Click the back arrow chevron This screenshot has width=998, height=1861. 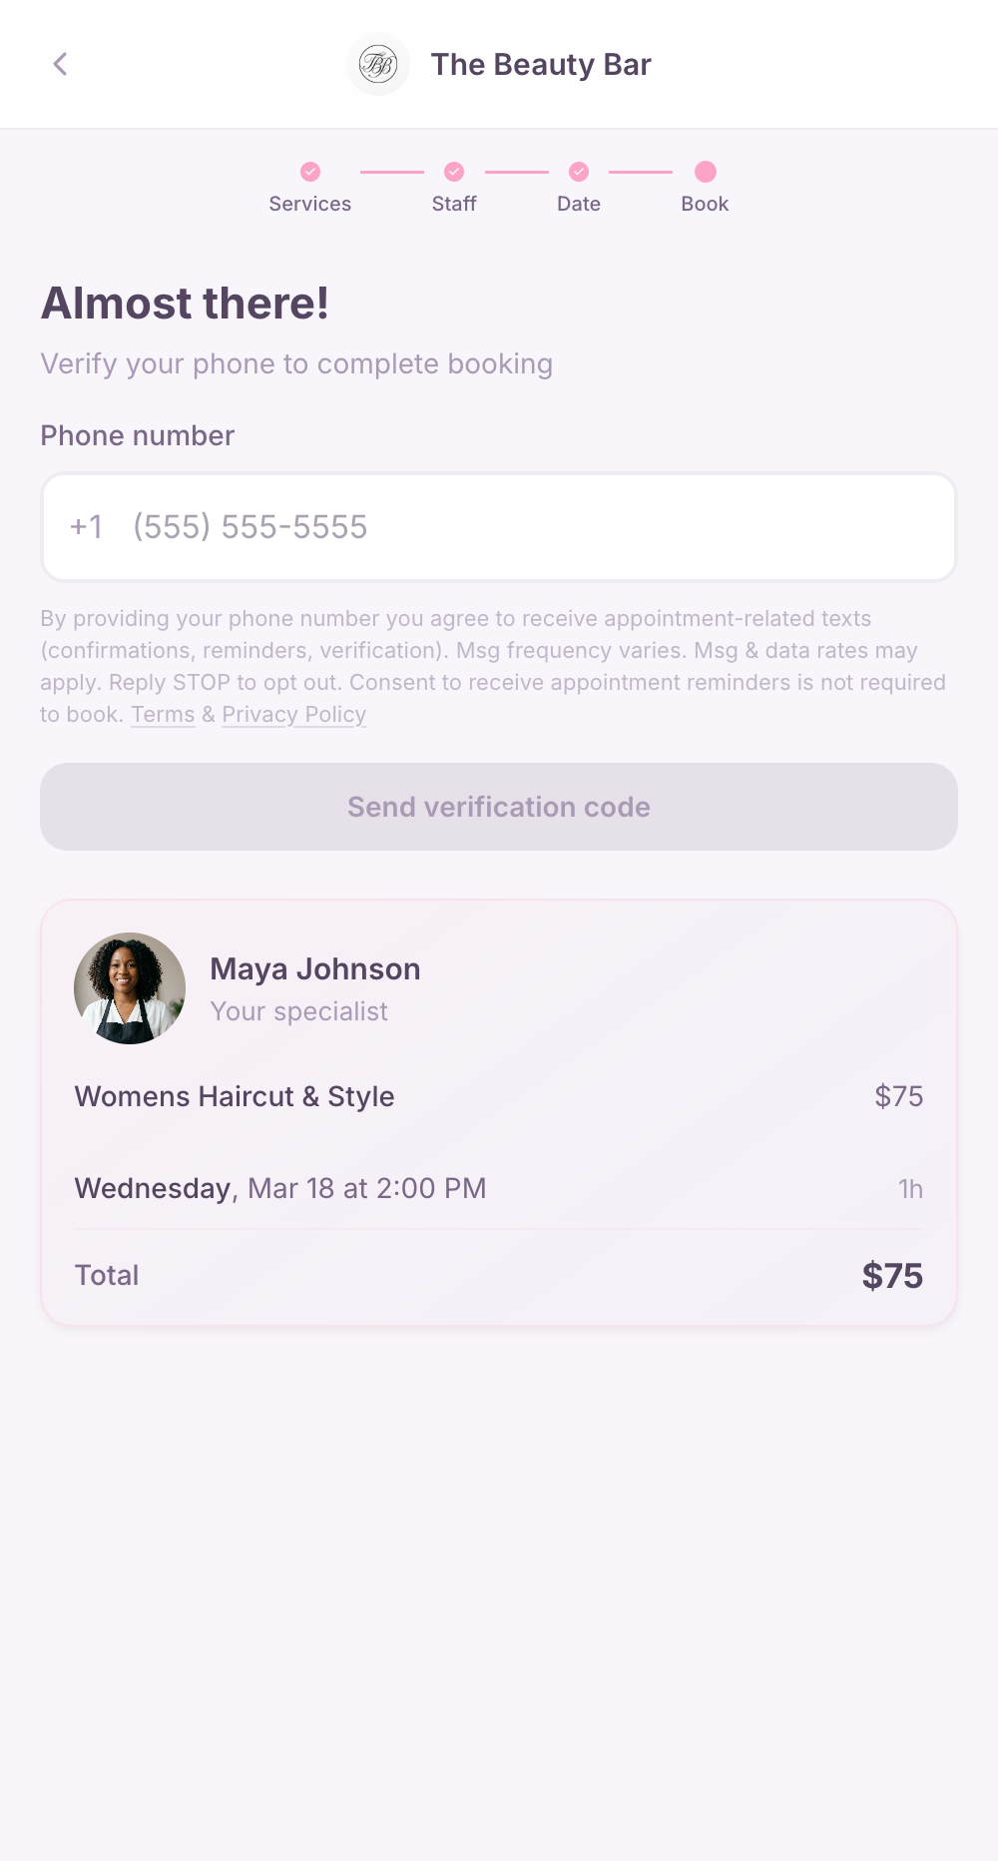pyautogui.click(x=61, y=64)
